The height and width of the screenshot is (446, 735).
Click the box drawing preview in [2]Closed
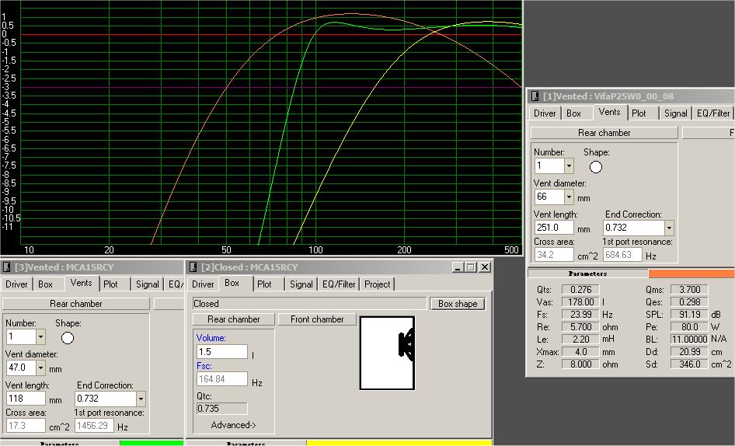coord(387,353)
